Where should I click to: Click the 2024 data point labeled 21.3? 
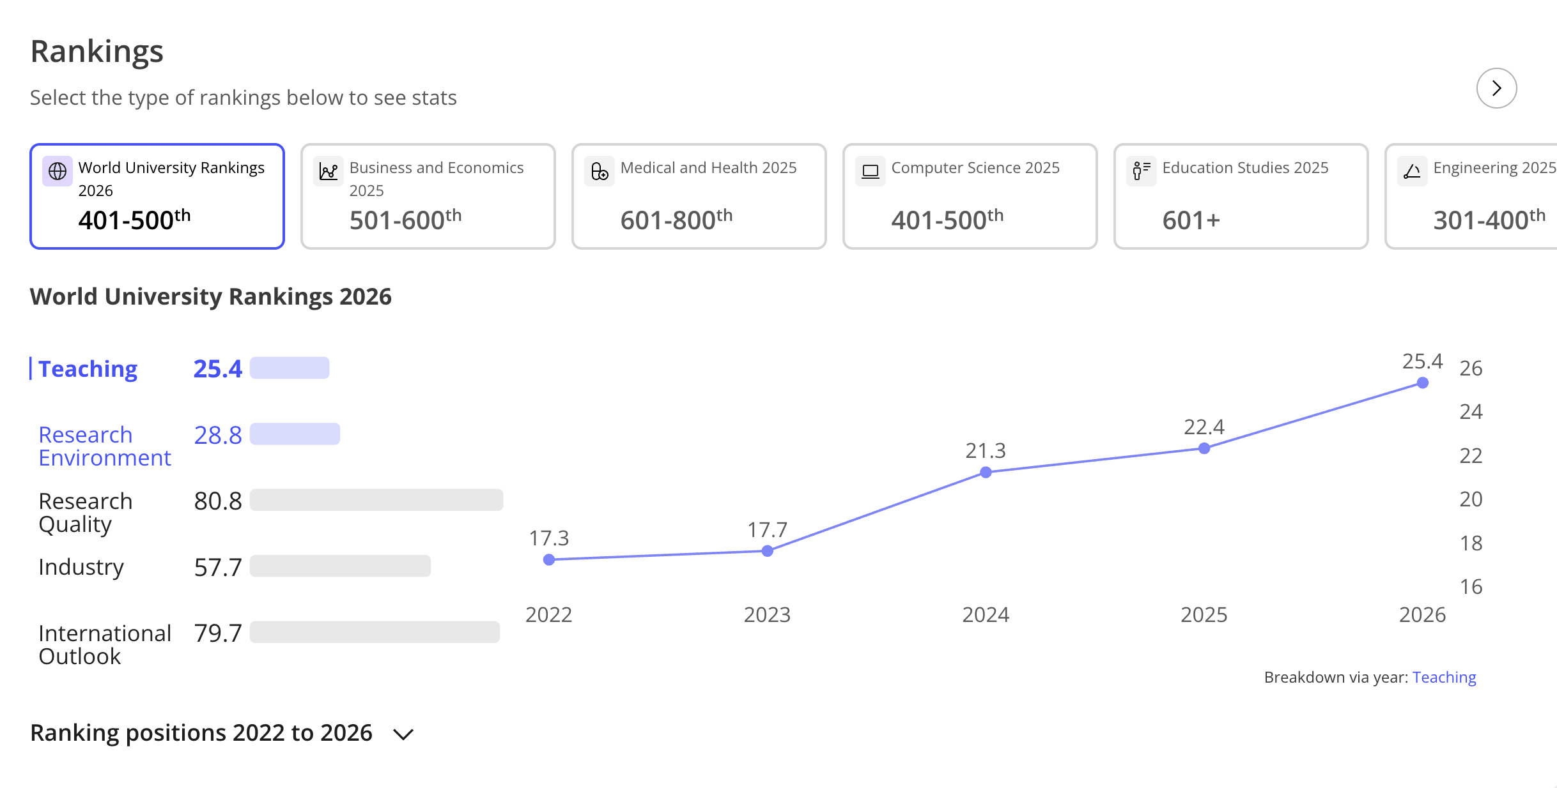(986, 473)
